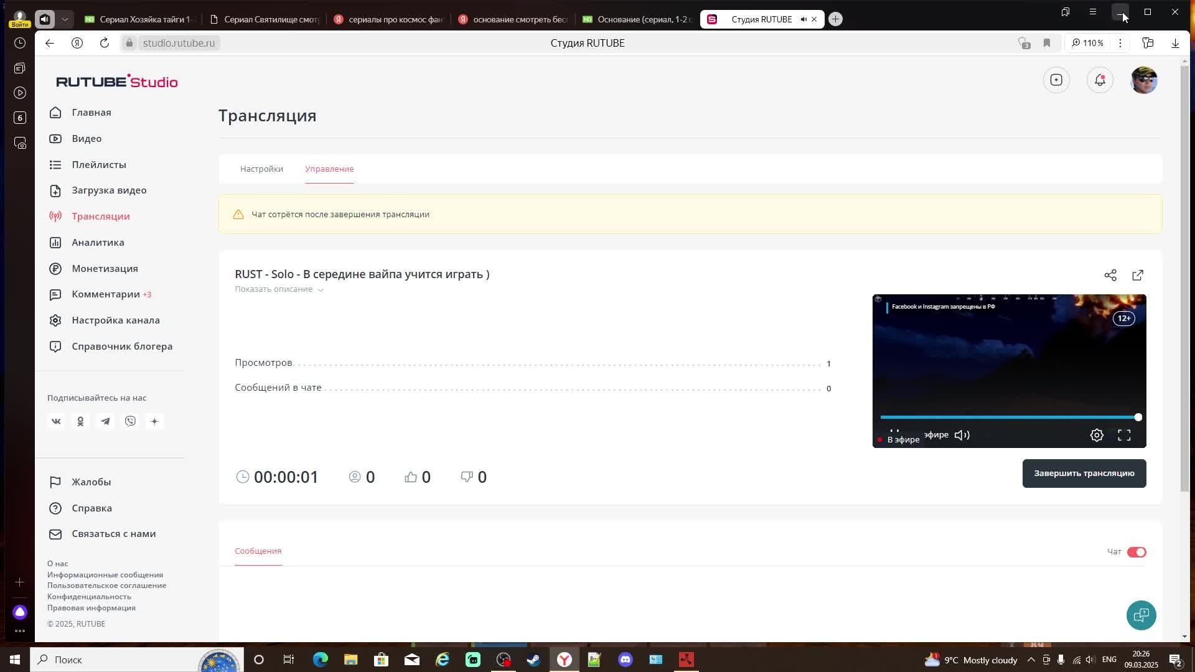Switch to the Настройки tab

(x=261, y=169)
